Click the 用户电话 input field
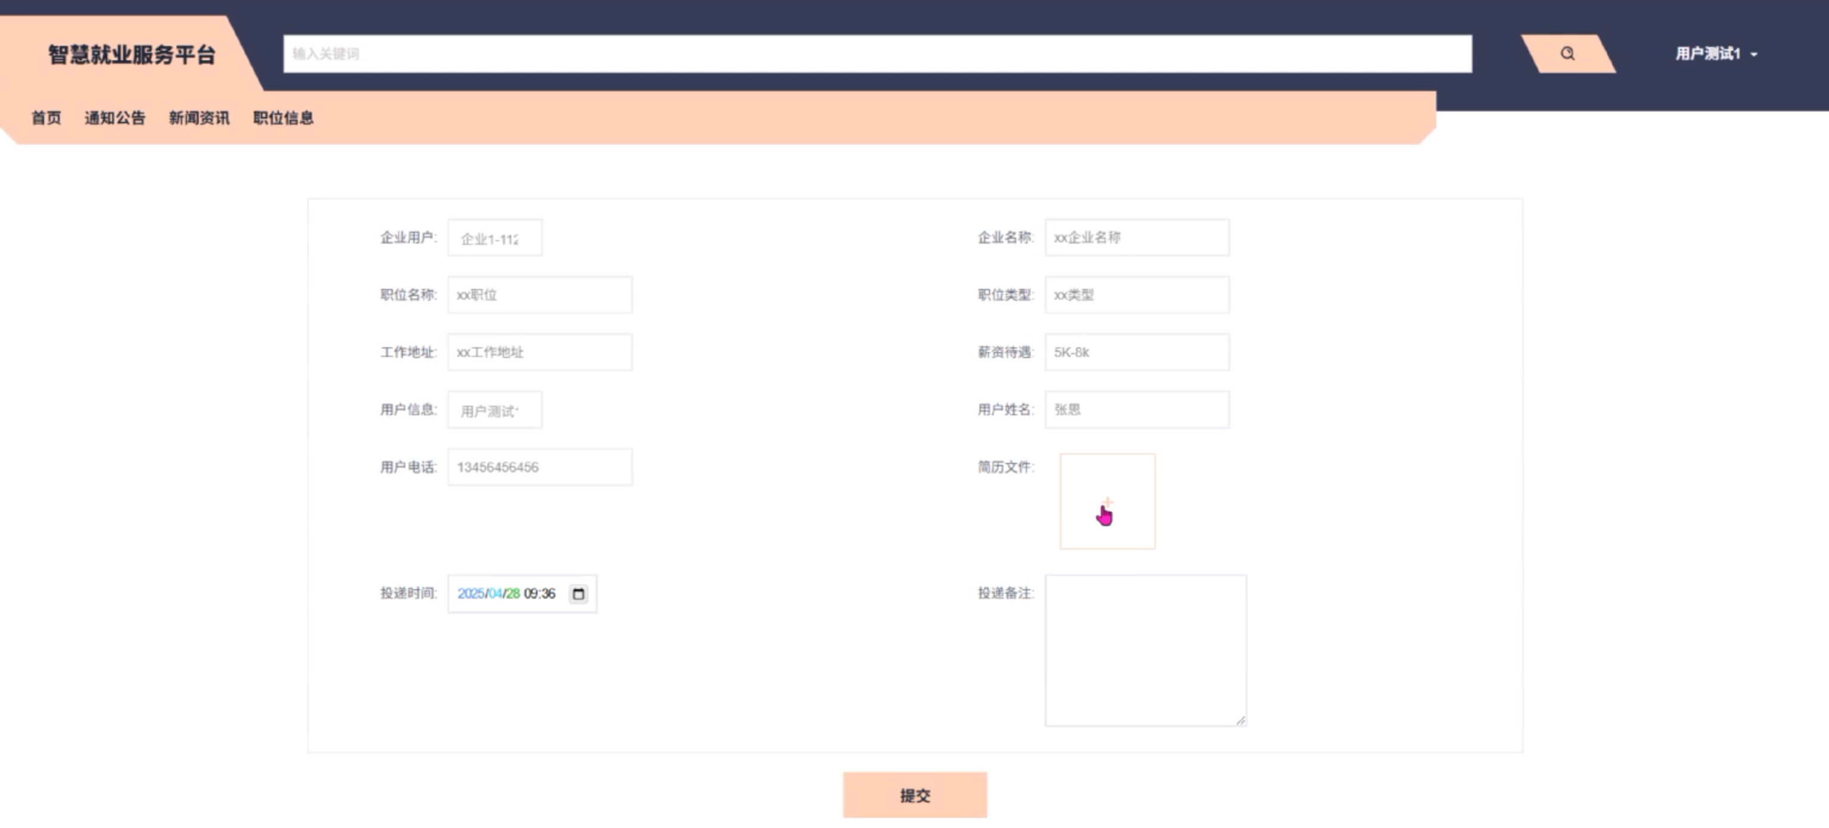This screenshot has height=828, width=1829. click(540, 467)
